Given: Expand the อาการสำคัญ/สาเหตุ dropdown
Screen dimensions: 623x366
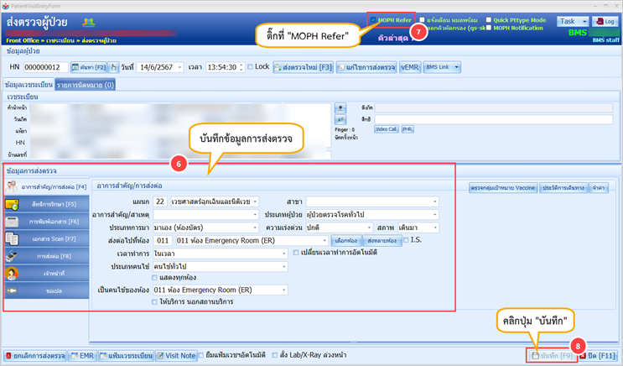Looking at the screenshot, I should click(255, 215).
